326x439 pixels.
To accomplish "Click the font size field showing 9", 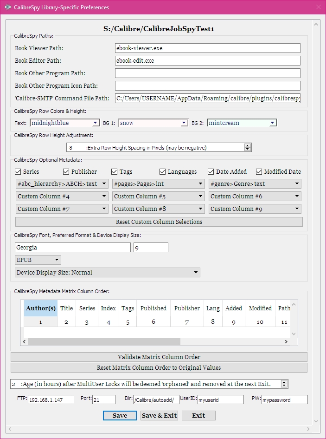I will pyautogui.click(x=151, y=248).
